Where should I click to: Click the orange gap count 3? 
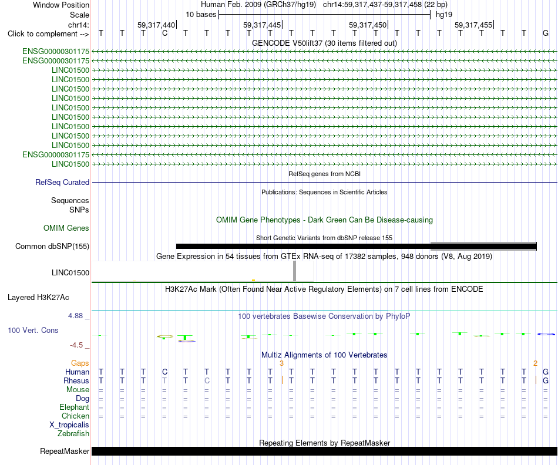click(281, 363)
